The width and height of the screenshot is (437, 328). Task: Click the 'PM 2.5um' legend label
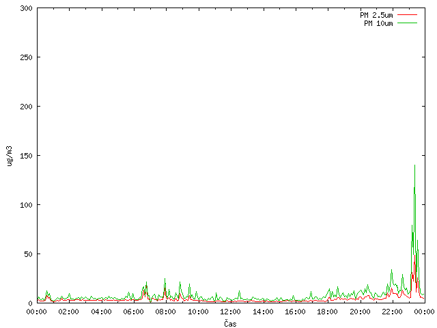click(376, 15)
